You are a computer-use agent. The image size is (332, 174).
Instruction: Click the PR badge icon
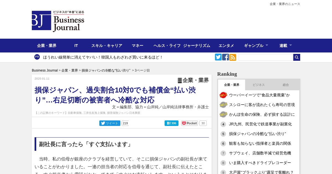tap(37, 57)
